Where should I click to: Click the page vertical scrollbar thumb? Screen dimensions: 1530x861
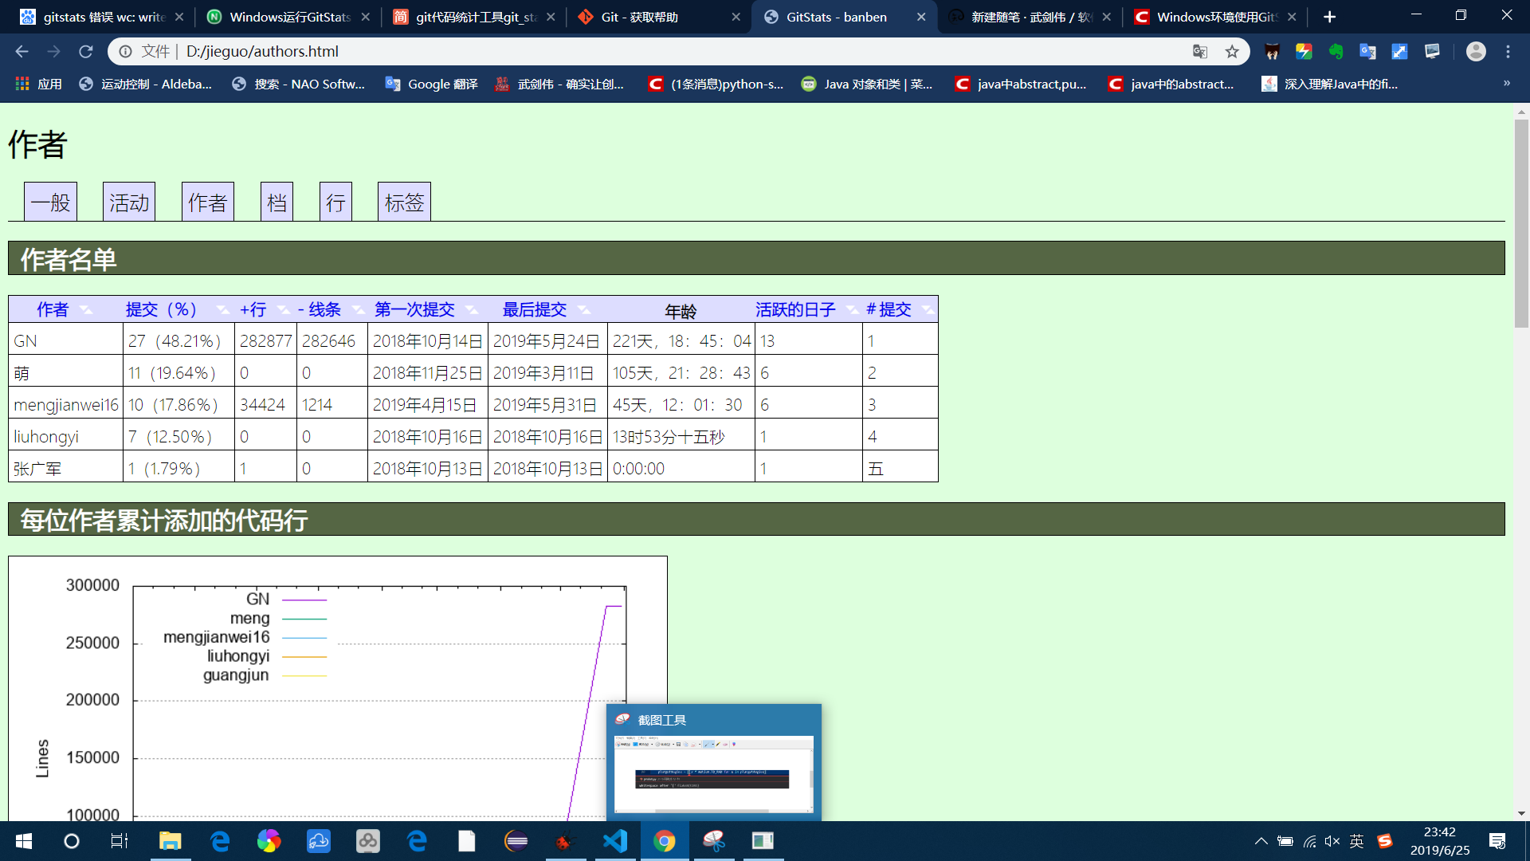tap(1521, 223)
